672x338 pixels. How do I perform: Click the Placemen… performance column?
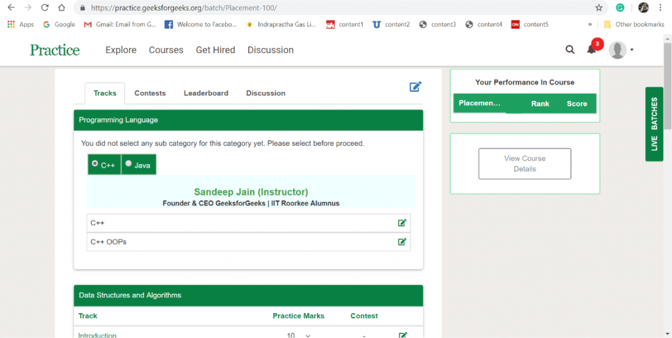tap(480, 103)
